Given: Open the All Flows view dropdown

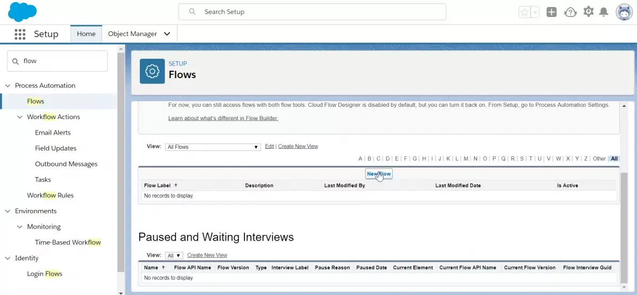Looking at the screenshot, I should (213, 147).
